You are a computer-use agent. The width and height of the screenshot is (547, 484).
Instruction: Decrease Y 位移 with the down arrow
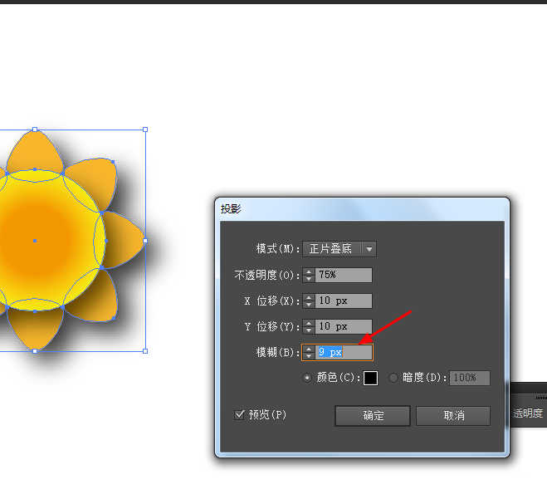(309, 330)
